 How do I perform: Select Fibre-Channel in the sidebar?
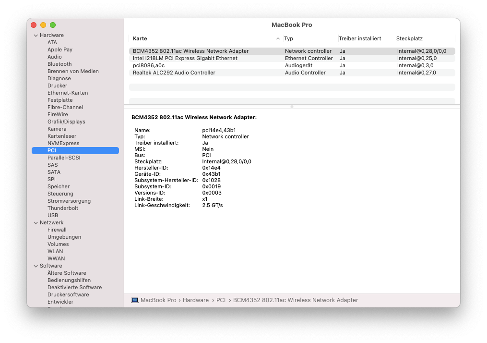coord(65,107)
